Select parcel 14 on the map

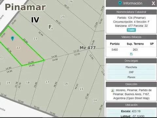tap(95, 100)
